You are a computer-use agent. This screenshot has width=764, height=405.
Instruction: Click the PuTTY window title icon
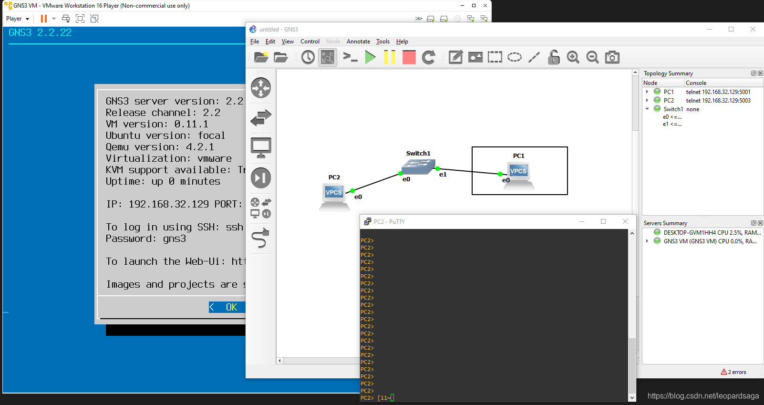click(367, 221)
